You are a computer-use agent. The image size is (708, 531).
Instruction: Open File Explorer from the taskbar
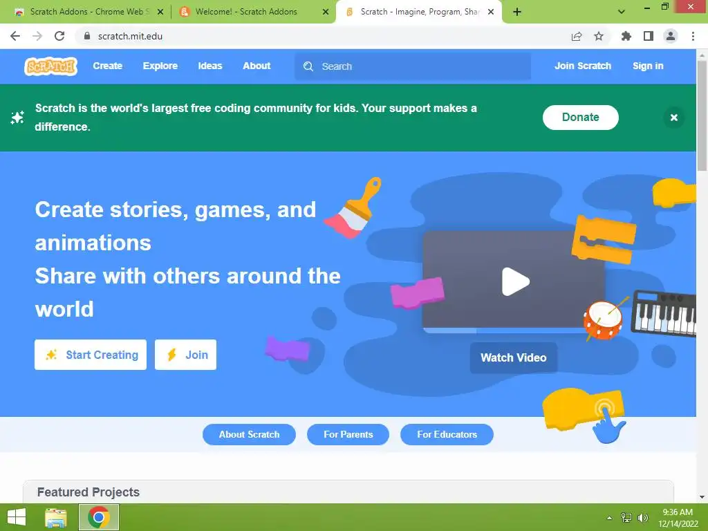[x=56, y=517]
